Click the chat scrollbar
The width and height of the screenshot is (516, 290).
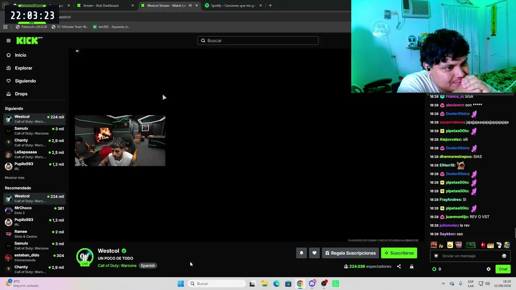514,233
